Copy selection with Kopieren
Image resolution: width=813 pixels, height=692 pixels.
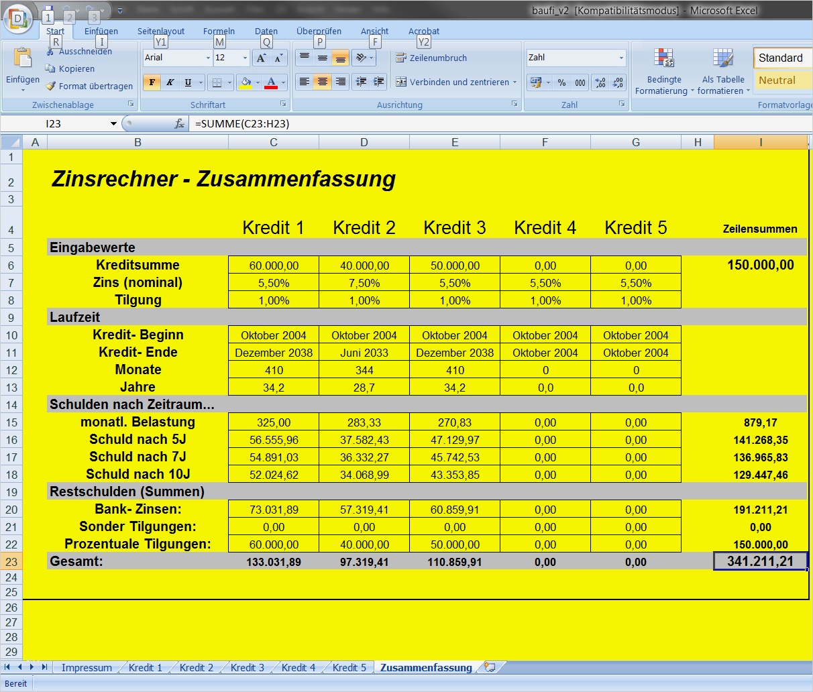click(x=70, y=68)
